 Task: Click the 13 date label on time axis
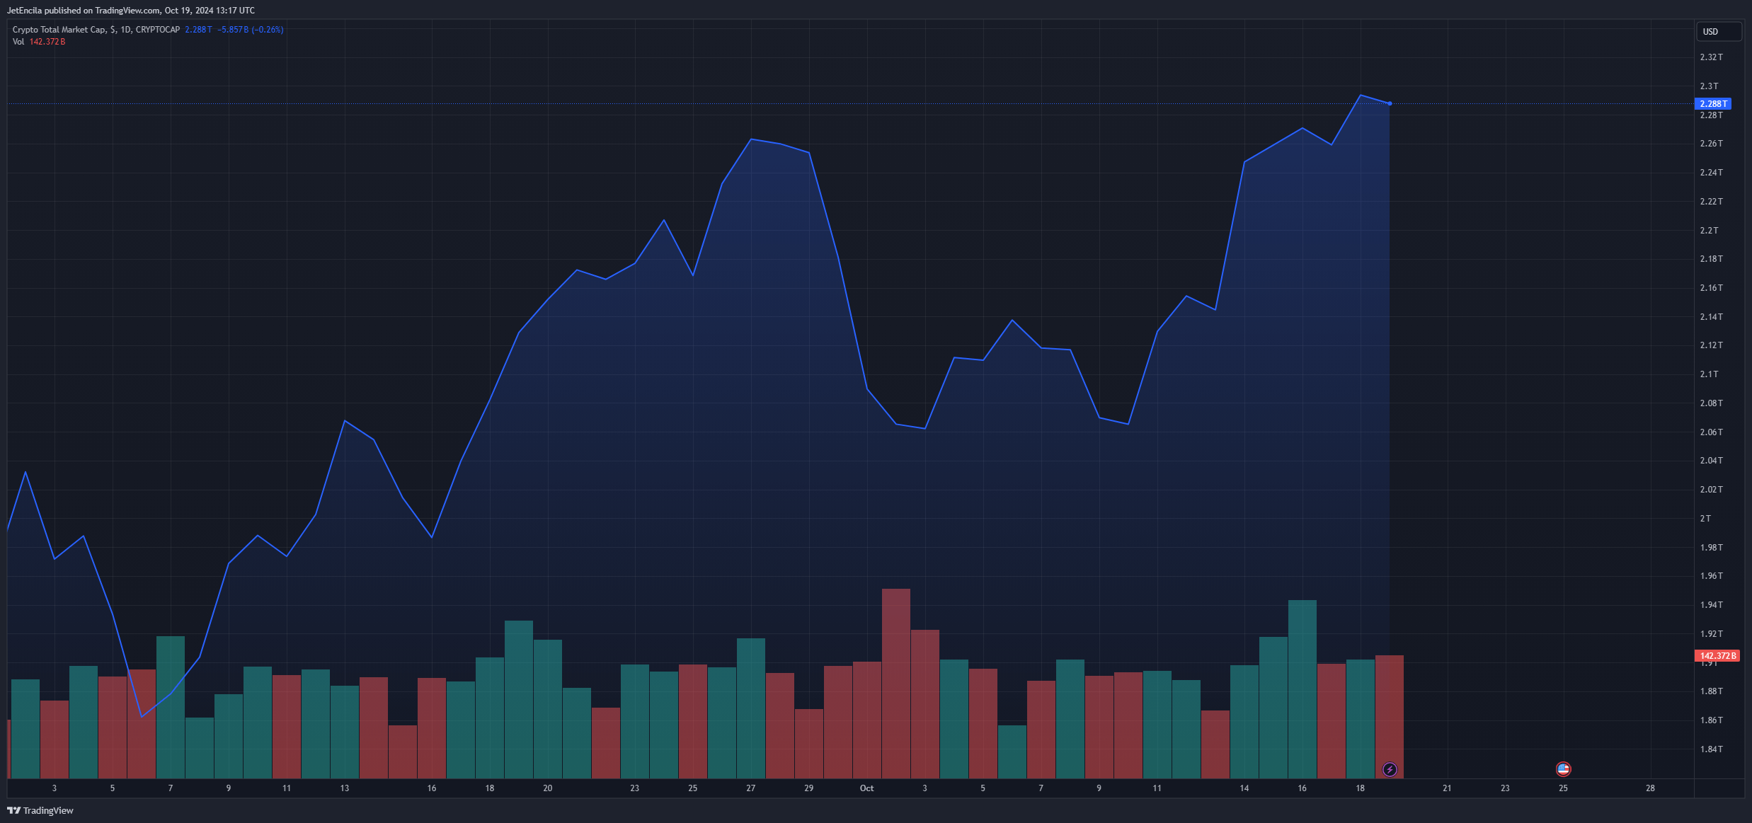pyautogui.click(x=345, y=788)
